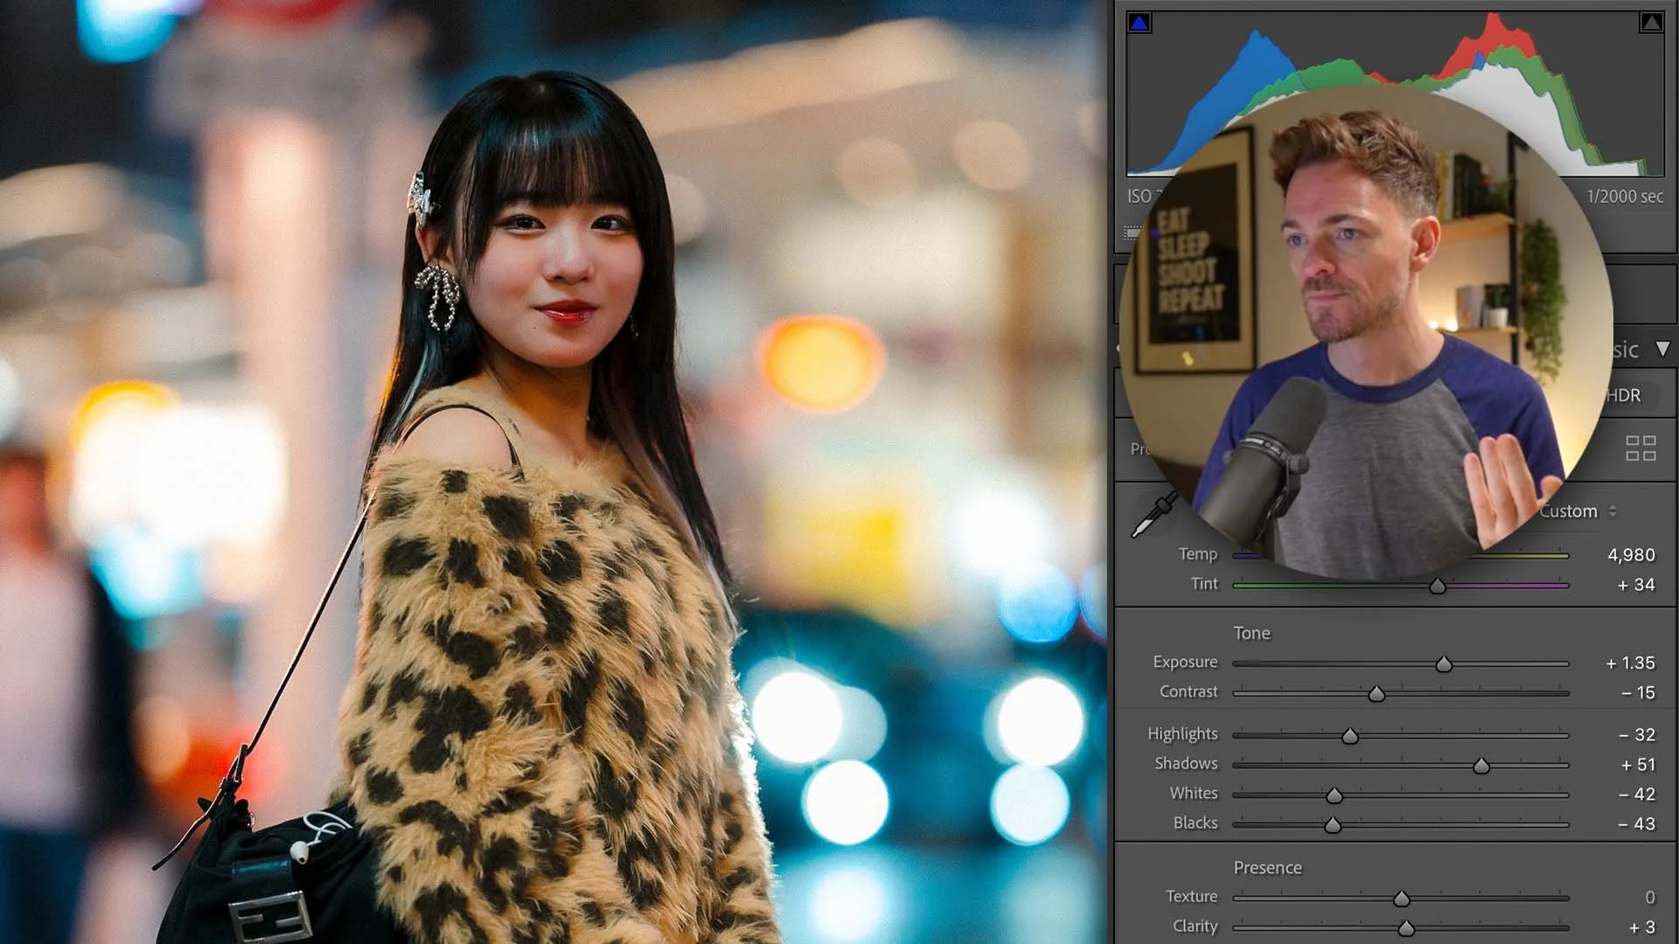Click the Contrast slider knob
This screenshot has width=1679, height=944.
point(1376,695)
